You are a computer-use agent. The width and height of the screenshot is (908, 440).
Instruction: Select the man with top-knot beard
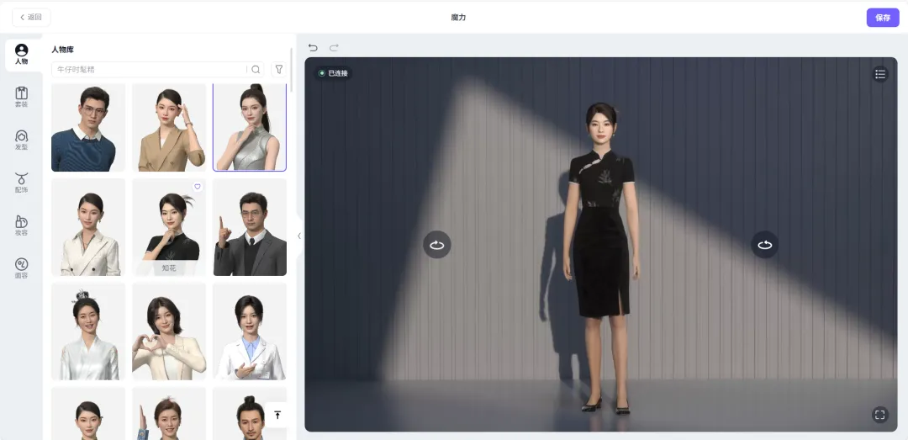pos(250,413)
